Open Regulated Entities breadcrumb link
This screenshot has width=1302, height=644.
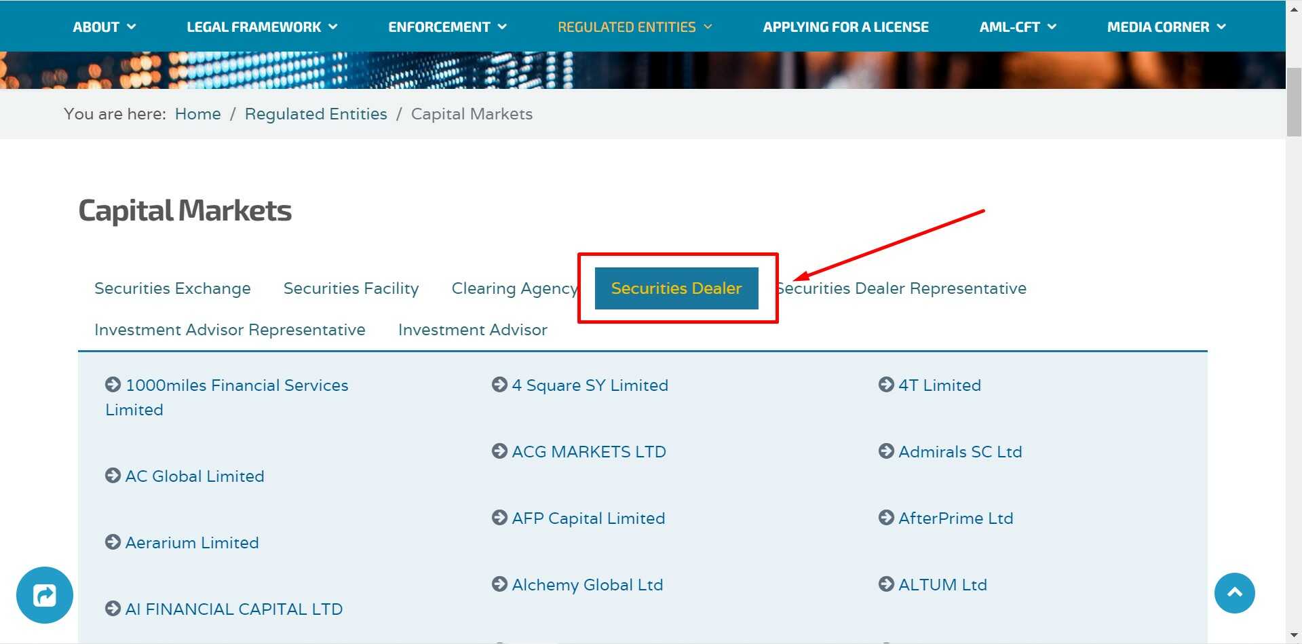[315, 114]
